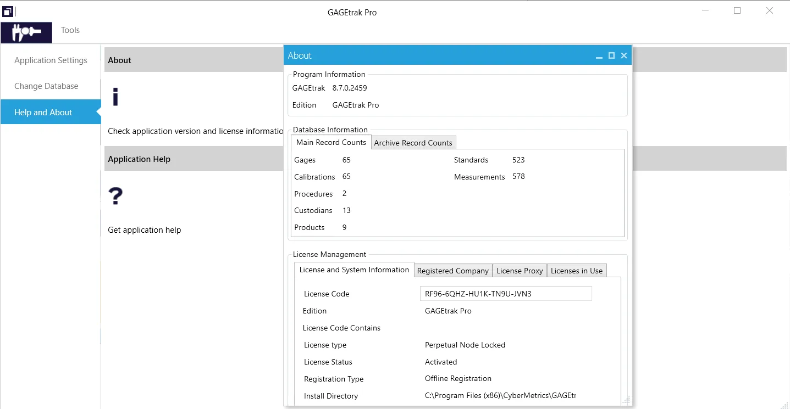Open the License Proxy tab
The width and height of the screenshot is (790, 409).
pyautogui.click(x=520, y=271)
